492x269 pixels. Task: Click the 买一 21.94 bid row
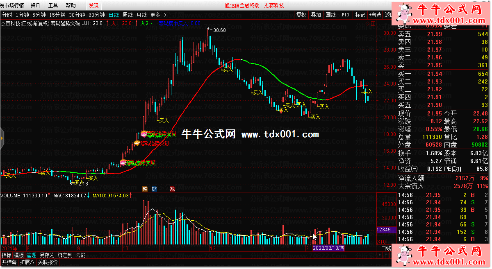tap(443, 74)
